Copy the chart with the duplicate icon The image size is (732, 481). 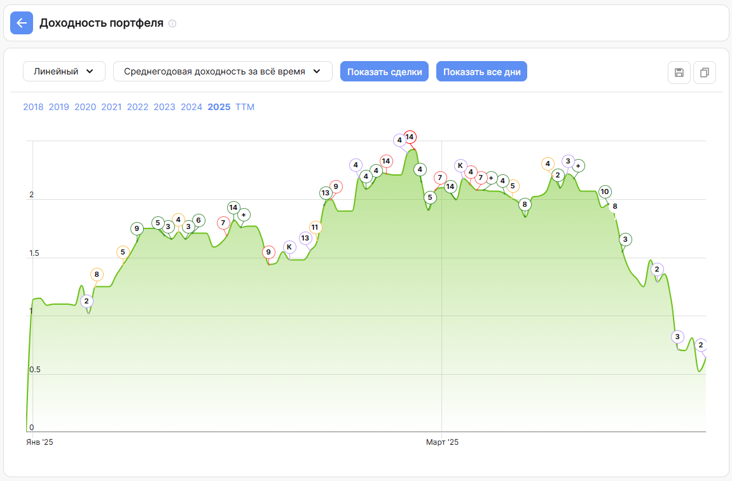pos(705,73)
